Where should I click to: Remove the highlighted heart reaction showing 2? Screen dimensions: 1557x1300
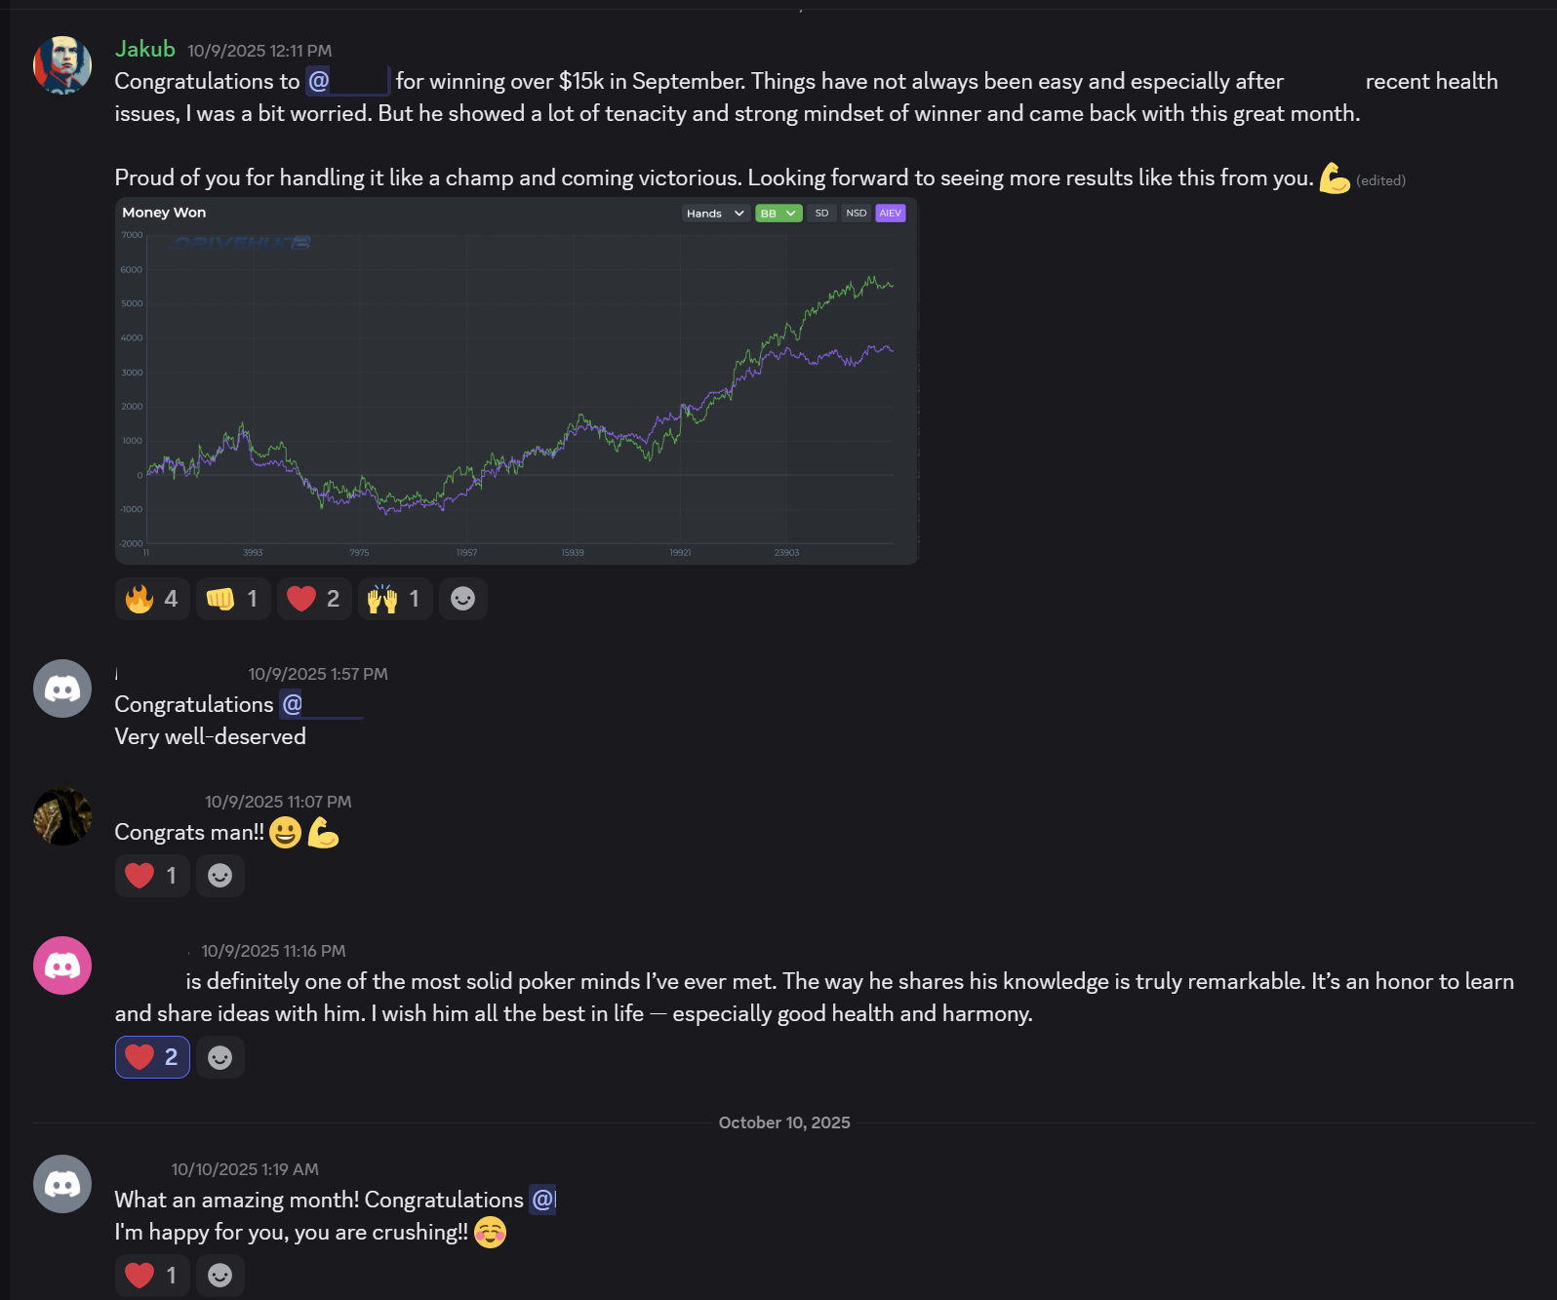click(x=152, y=1057)
